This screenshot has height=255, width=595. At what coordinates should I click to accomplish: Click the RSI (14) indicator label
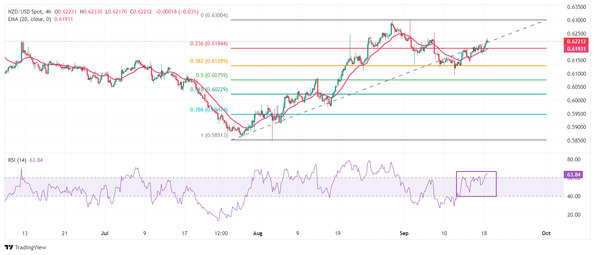coord(17,160)
